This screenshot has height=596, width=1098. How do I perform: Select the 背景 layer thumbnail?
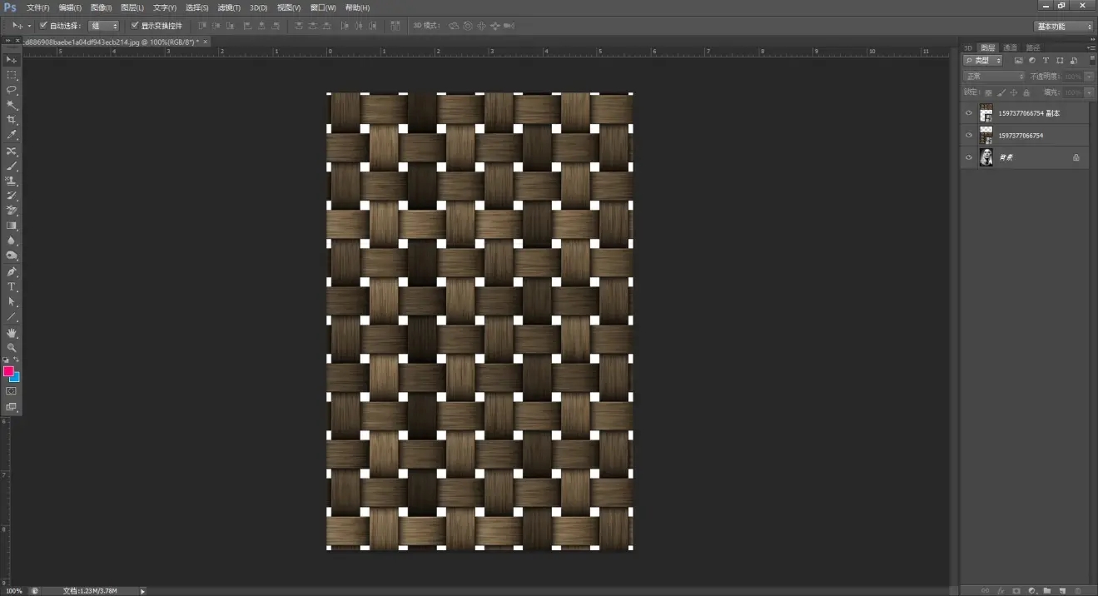tap(986, 157)
